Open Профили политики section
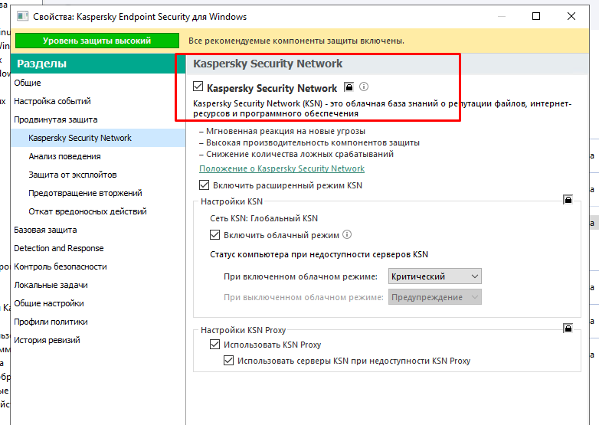 pos(98,322)
